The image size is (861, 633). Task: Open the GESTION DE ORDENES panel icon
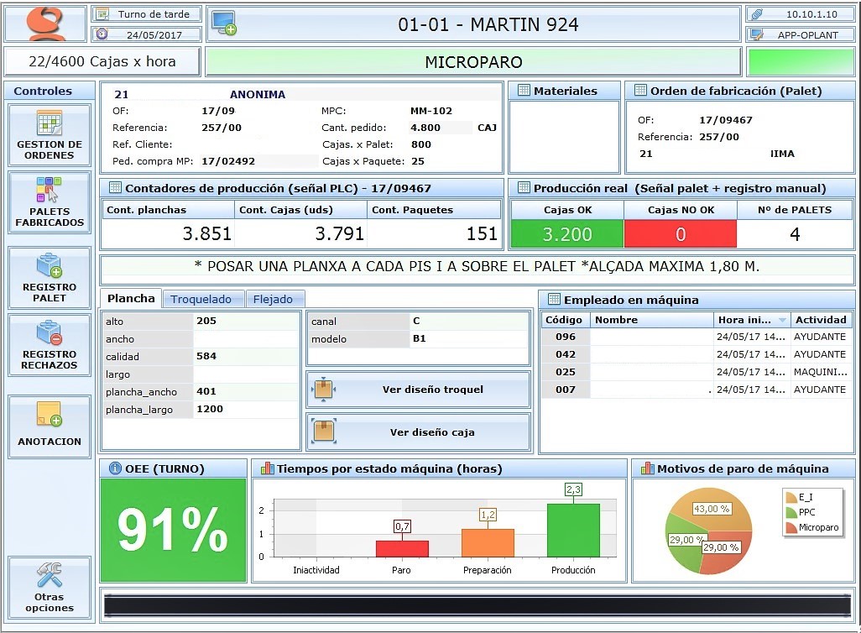49,124
